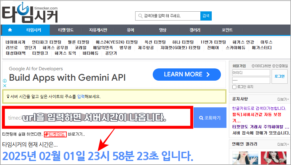Open 멜론 티켓팅 link
Screen dimensions: 291x165
pyautogui.click(x=78, y=42)
